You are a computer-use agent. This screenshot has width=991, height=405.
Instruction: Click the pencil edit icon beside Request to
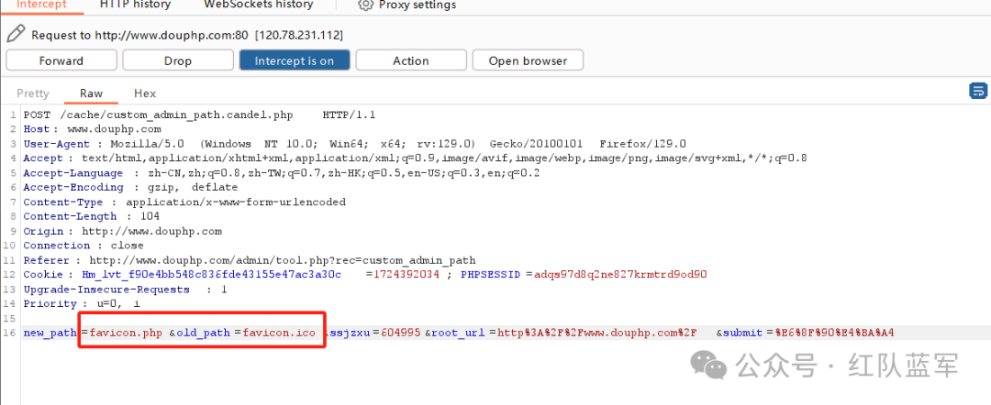[17, 33]
